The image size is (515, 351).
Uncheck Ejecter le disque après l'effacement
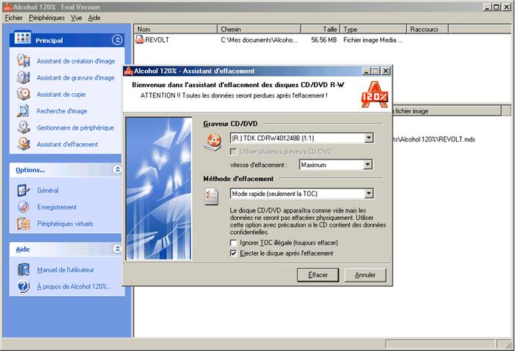point(233,253)
